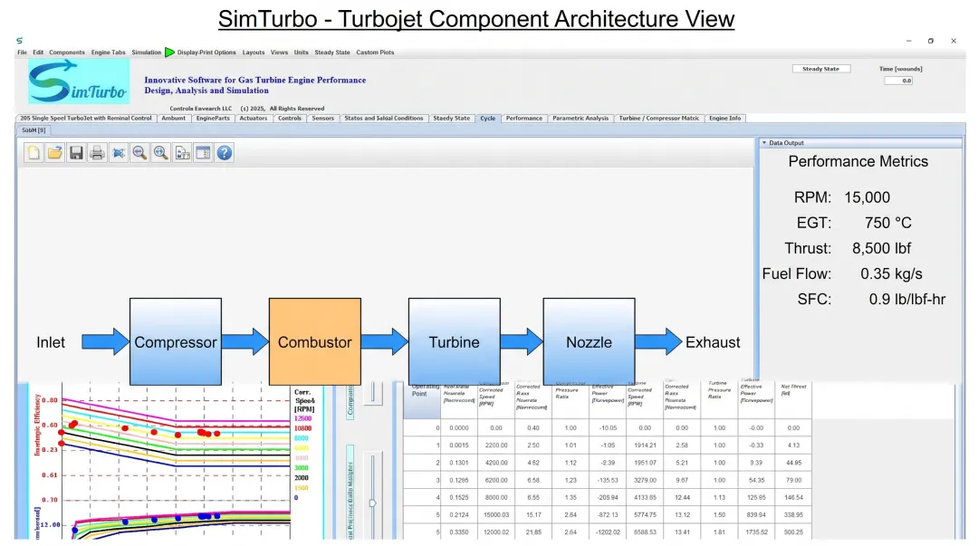Click the table cell 2200.00
The image size is (978, 546).
coord(496,445)
